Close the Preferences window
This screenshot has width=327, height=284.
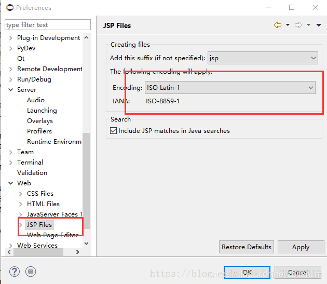[316, 7]
